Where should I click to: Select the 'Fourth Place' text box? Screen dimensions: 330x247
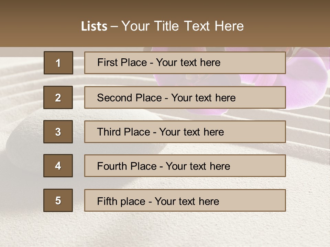(x=185, y=166)
